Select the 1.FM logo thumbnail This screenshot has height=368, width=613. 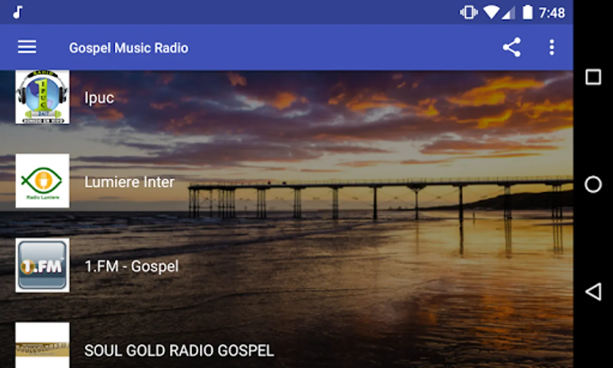click(42, 265)
